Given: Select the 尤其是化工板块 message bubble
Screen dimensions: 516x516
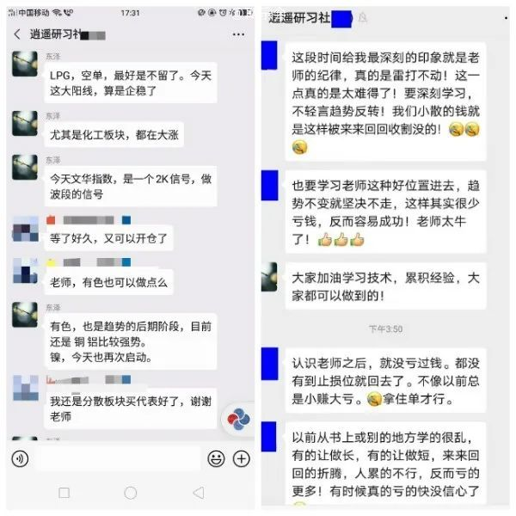Looking at the screenshot, I should [x=114, y=135].
